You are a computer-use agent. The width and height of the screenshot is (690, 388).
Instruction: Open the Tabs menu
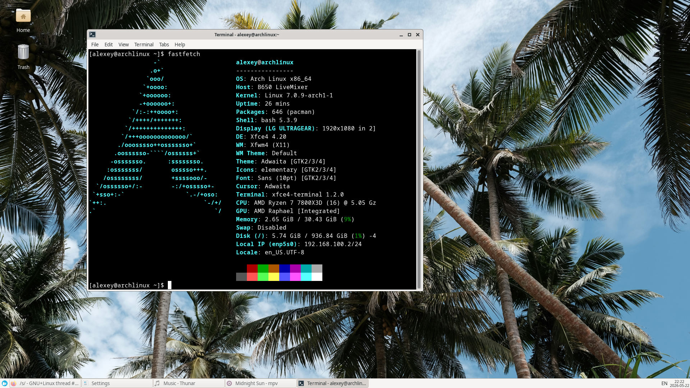point(164,45)
